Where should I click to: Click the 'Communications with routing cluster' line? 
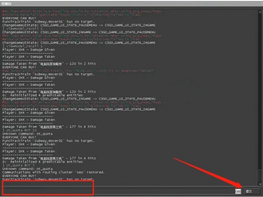pos(53,172)
